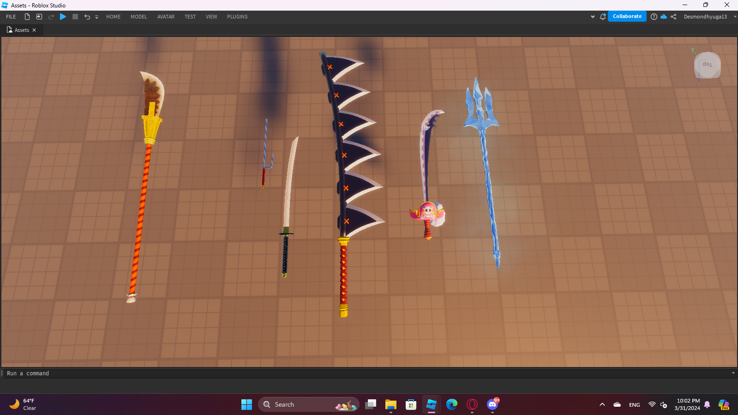Image resolution: width=738 pixels, height=415 pixels.
Task: Click the Collaborate button
Action: [x=627, y=16]
